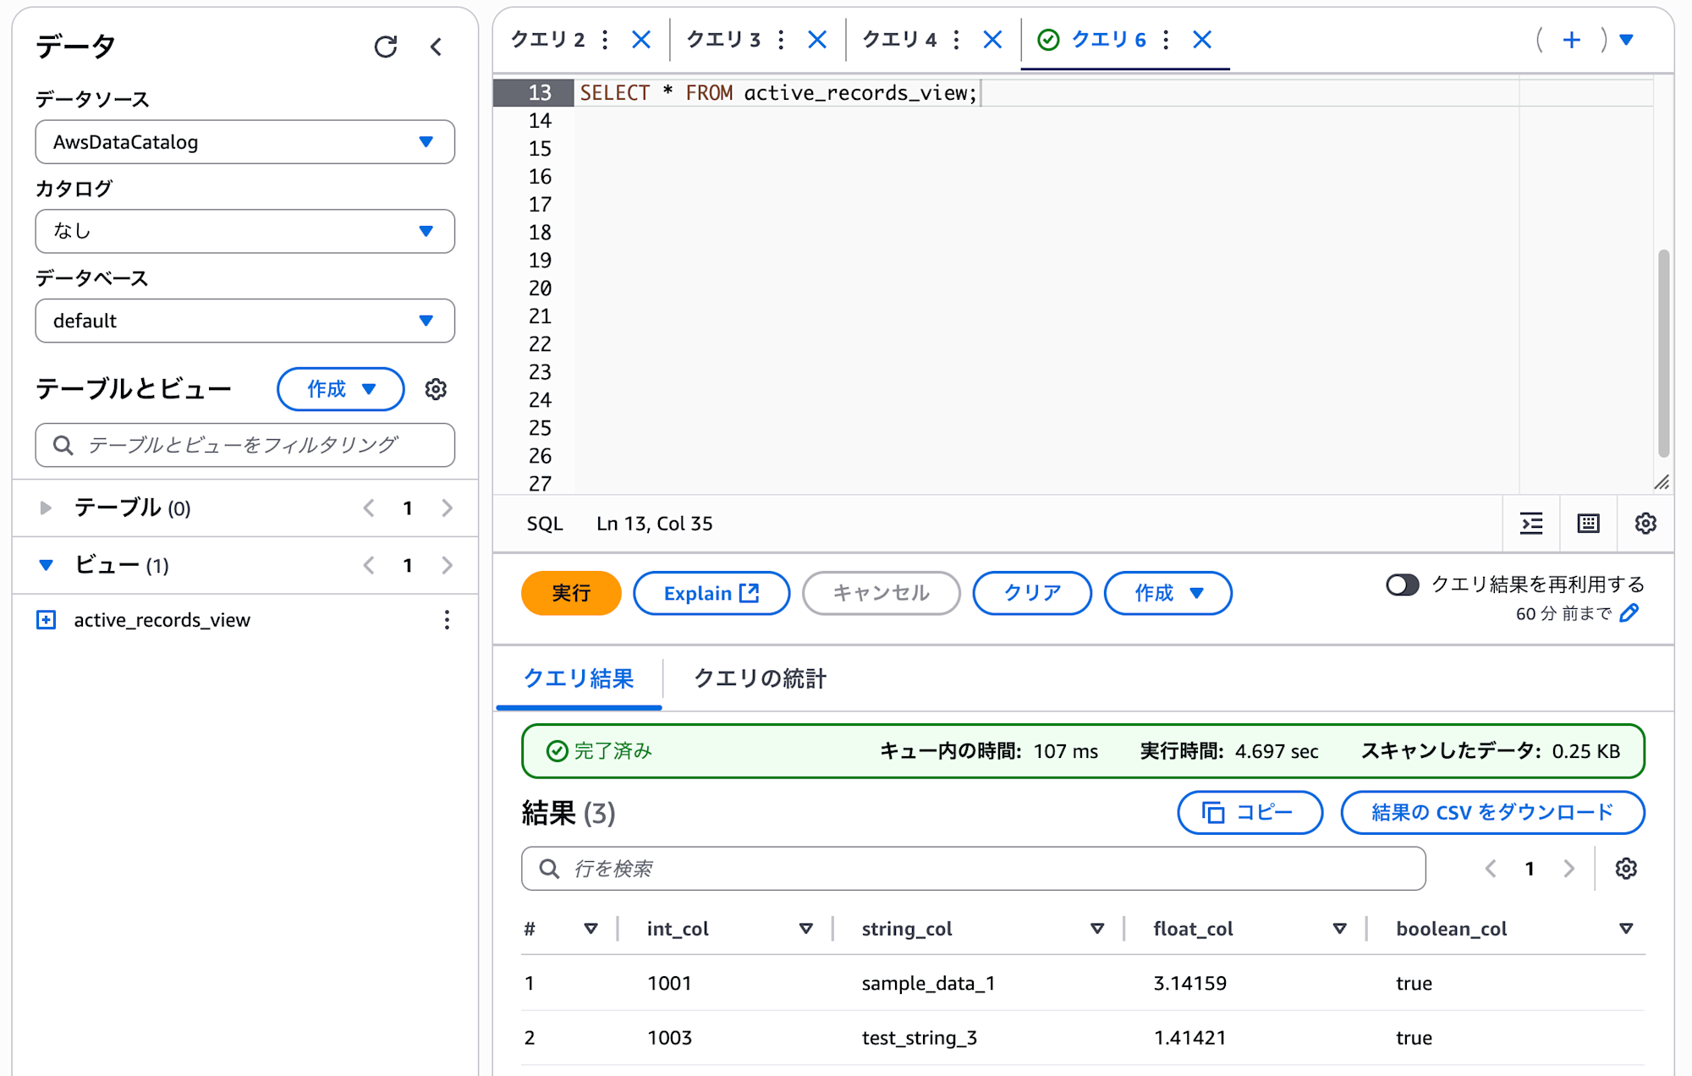Viewport: 1692px width, 1076px height.
Task: Run the query with 実行 button
Action: click(571, 593)
